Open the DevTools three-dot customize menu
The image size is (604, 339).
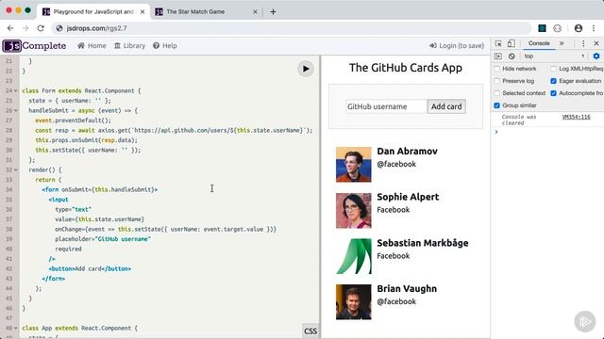pyautogui.click(x=583, y=43)
